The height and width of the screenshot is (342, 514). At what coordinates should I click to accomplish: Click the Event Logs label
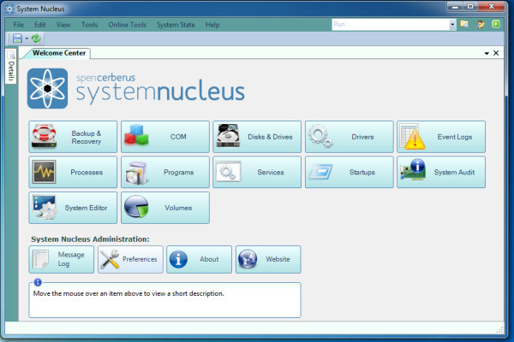click(x=455, y=137)
